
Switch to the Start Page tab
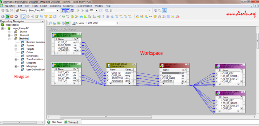click(55, 122)
